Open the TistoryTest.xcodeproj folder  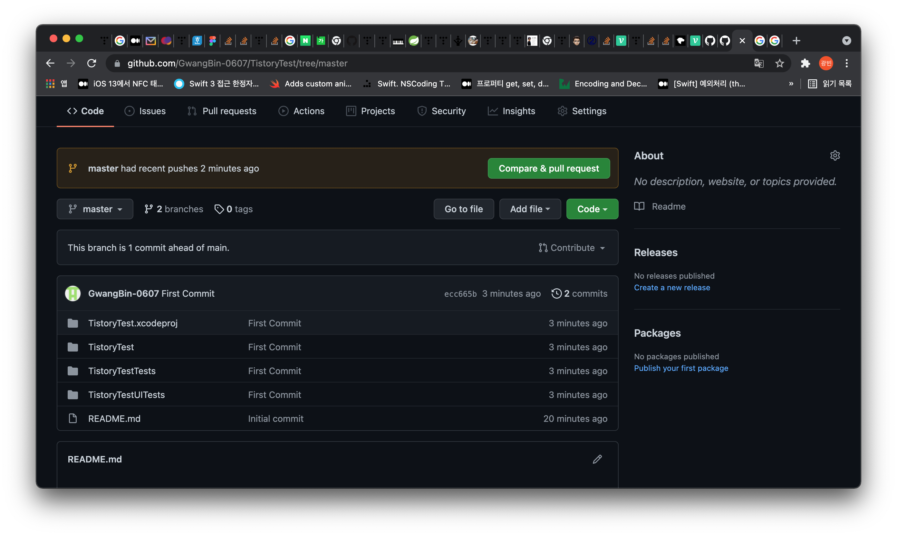(133, 323)
